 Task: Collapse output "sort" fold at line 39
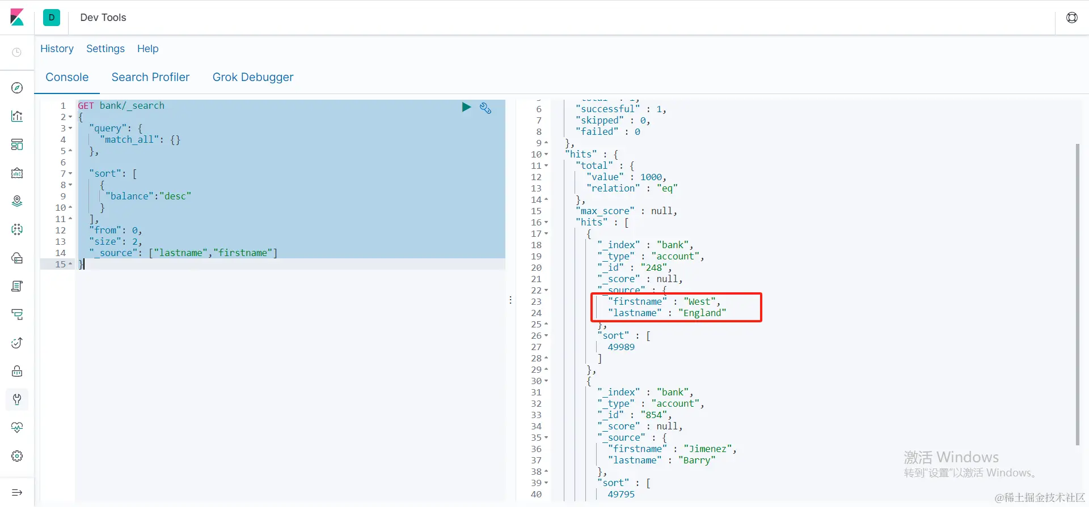click(546, 483)
